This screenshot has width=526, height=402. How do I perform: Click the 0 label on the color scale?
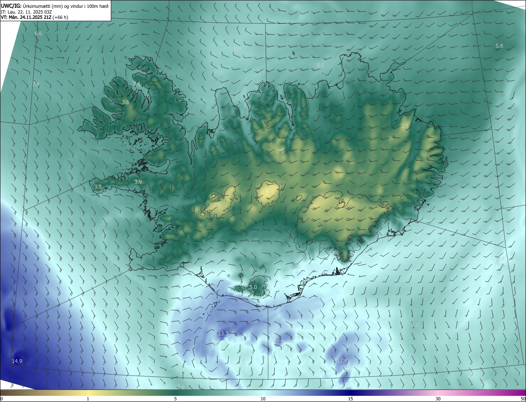2,399
